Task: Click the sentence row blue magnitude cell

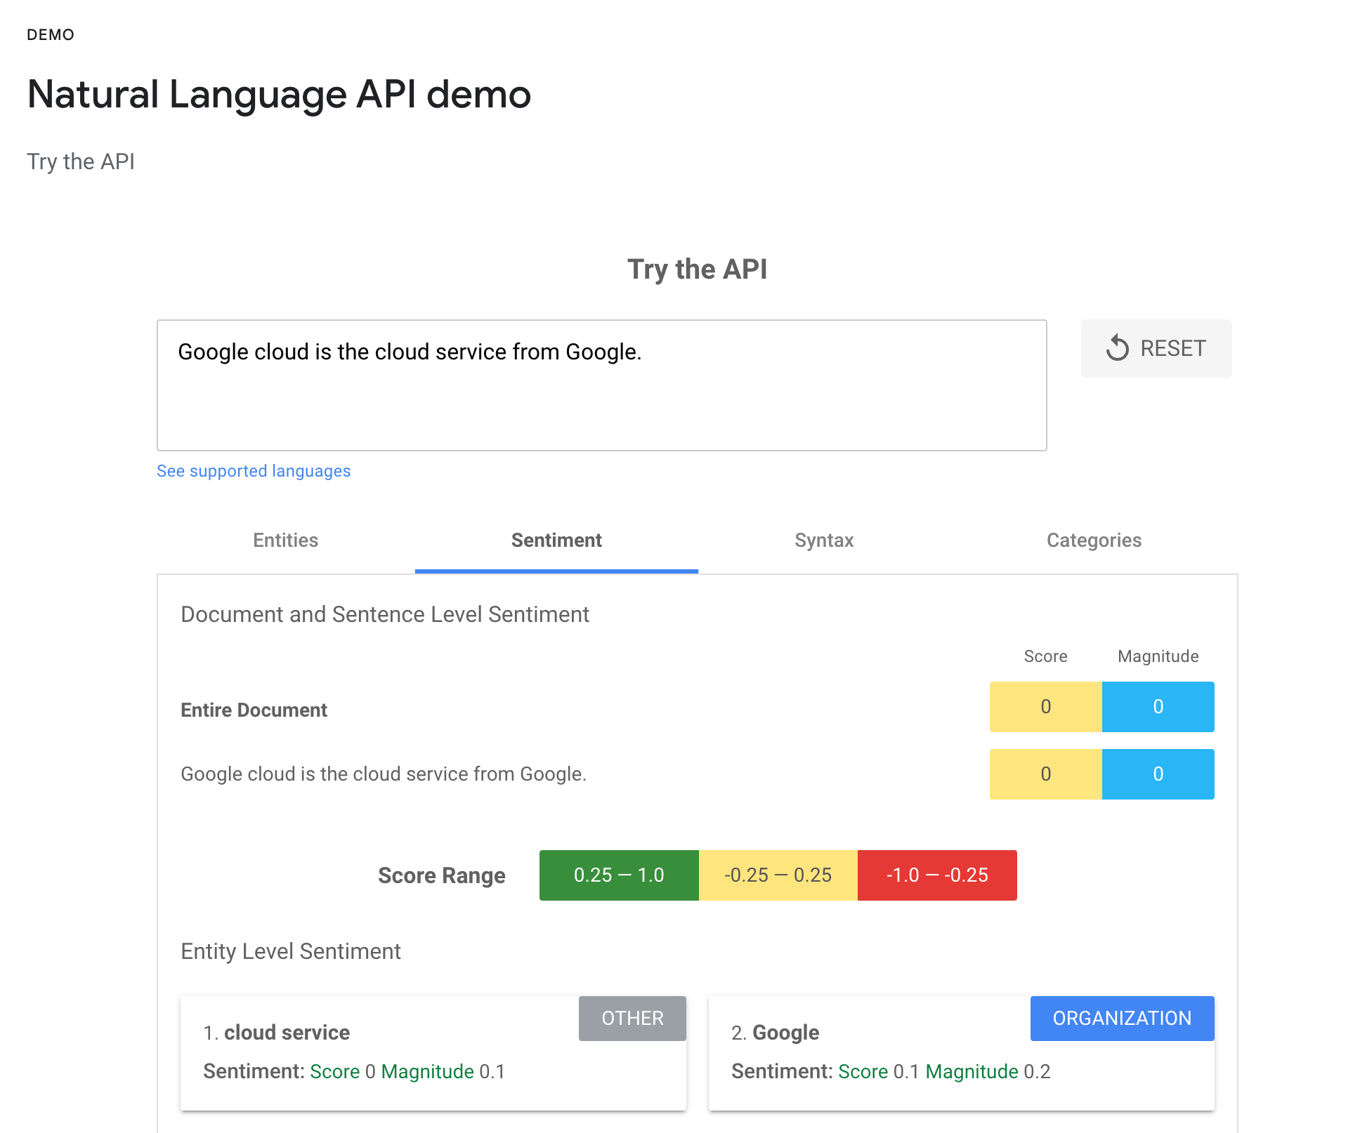Action: pos(1158,774)
